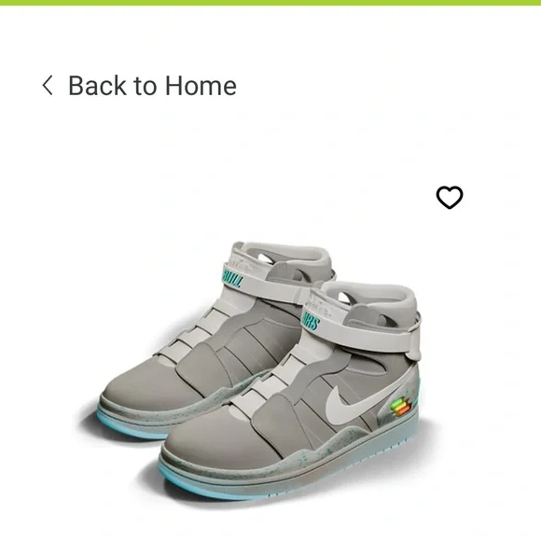Click the word Home in the back link
This screenshot has width=541, height=541.
[201, 86]
